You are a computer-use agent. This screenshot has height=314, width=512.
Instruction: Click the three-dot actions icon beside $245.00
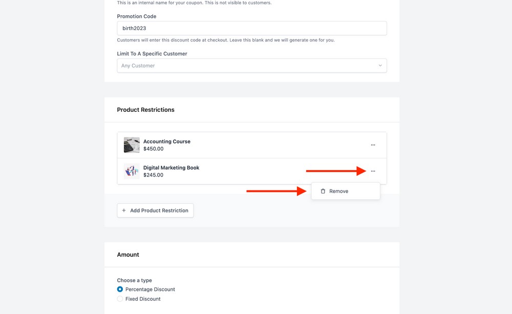point(373,171)
